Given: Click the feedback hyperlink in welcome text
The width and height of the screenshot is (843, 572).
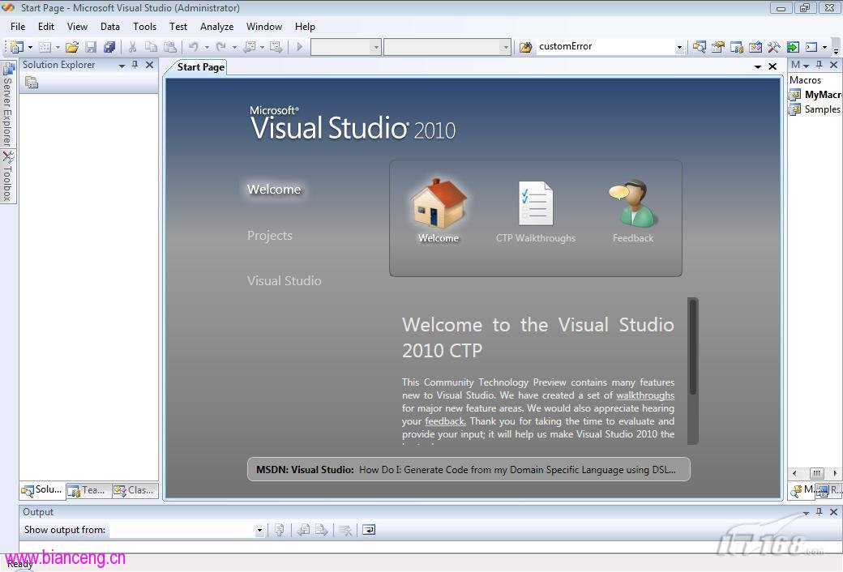Looking at the screenshot, I should pyautogui.click(x=445, y=421).
